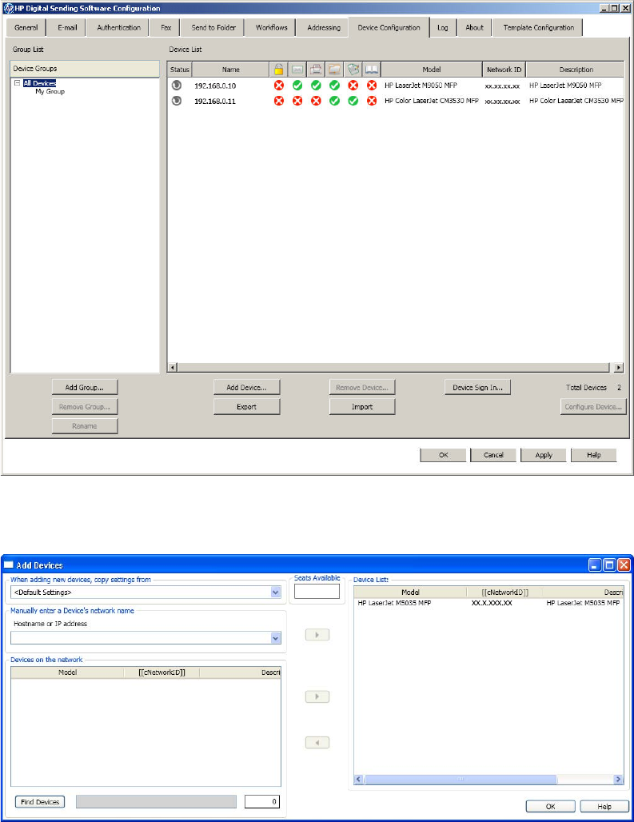This screenshot has height=822, width=634.
Task: Switch to the Addressing tab
Action: (323, 28)
